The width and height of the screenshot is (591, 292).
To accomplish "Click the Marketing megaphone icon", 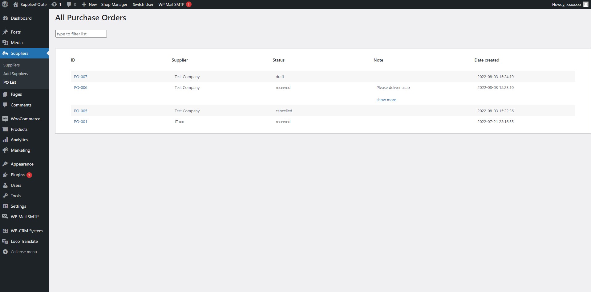I will click(x=5, y=150).
